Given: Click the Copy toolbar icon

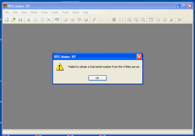Looking at the screenshot, I should click(x=35, y=20).
